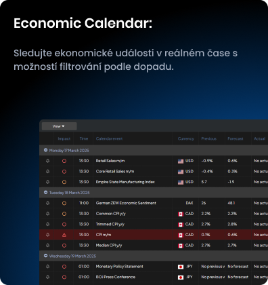268x285 pixels.
Task: Select the BOJ Press Conference event name
Action: click(x=116, y=277)
